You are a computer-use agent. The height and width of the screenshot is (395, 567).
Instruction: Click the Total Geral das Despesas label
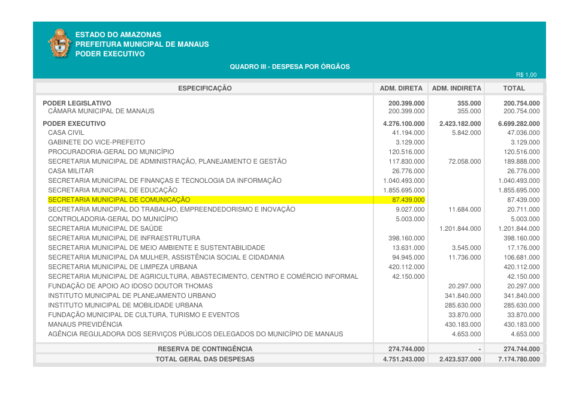[x=204, y=359]
